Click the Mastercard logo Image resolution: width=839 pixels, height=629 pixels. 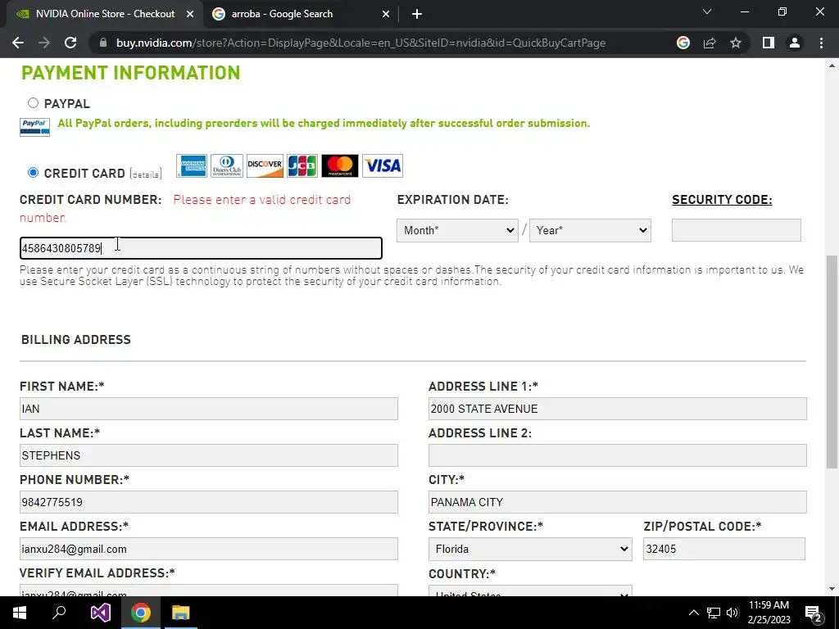coord(340,165)
